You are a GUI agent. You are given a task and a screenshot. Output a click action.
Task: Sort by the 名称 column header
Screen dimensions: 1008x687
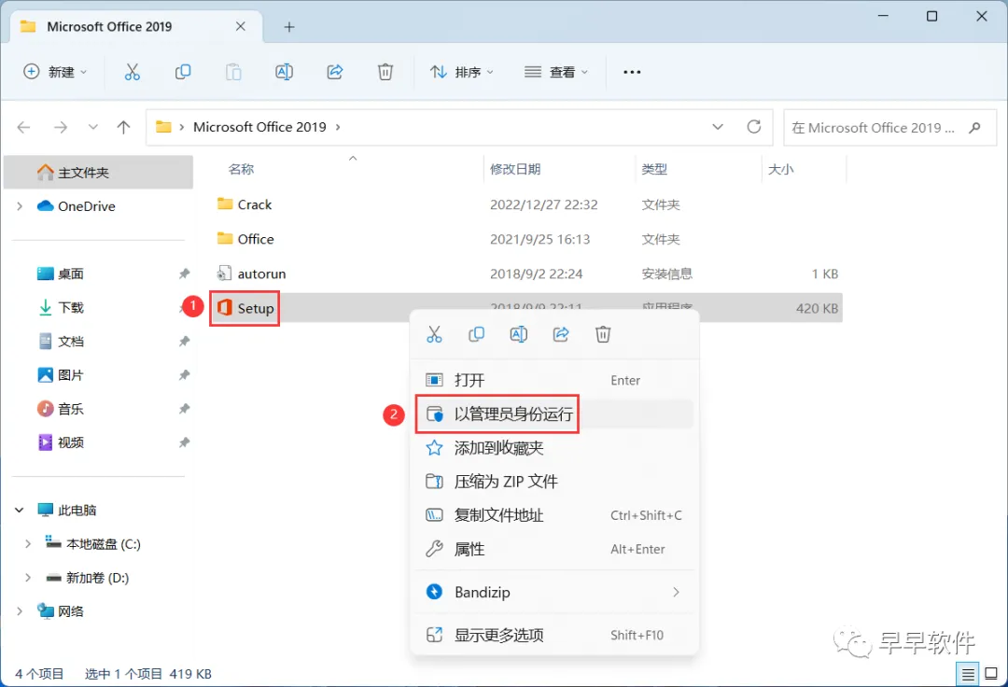pos(241,170)
